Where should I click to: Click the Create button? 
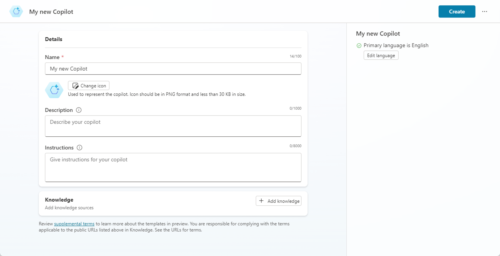pos(457,11)
